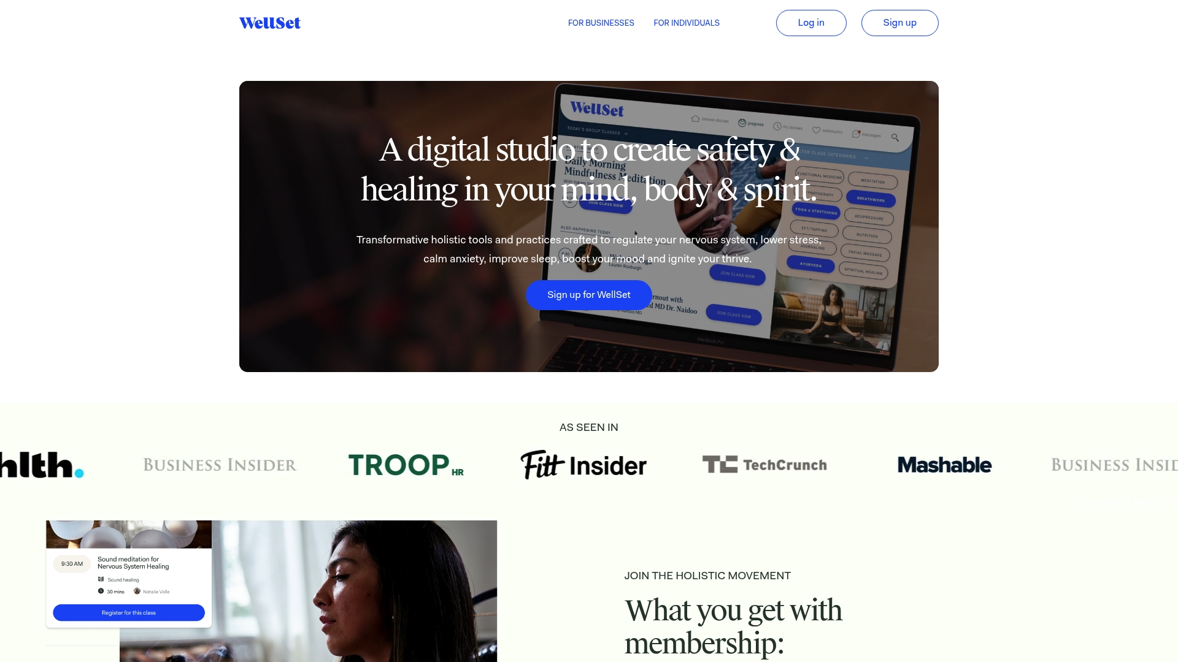The height and width of the screenshot is (662, 1178).
Task: Click Register for this class button
Action: [129, 612]
